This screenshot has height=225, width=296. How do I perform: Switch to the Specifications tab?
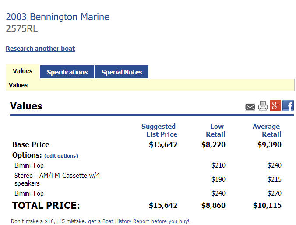tap(67, 72)
